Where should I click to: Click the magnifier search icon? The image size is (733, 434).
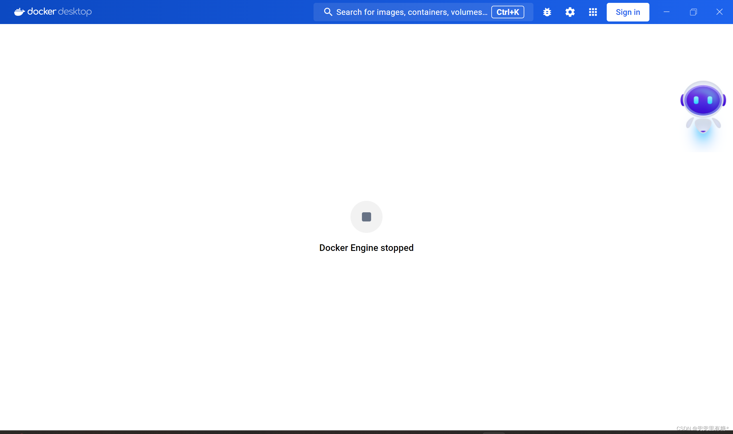[328, 12]
